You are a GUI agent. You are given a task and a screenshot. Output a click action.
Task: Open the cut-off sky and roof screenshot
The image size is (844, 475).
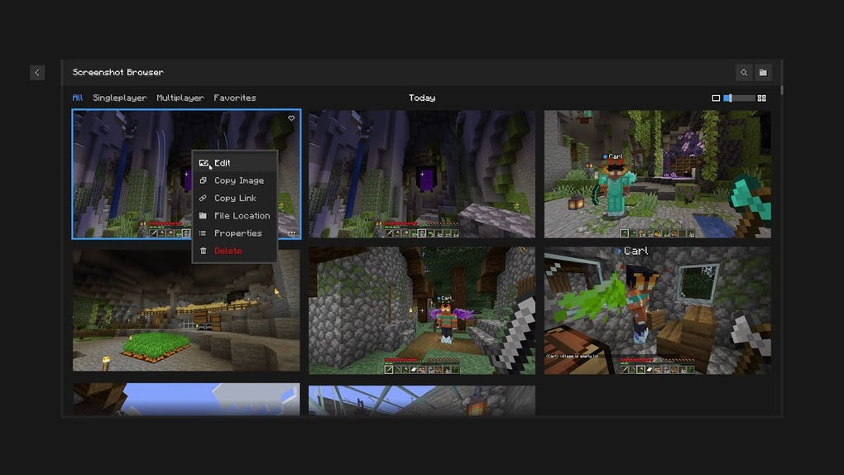pos(186,399)
